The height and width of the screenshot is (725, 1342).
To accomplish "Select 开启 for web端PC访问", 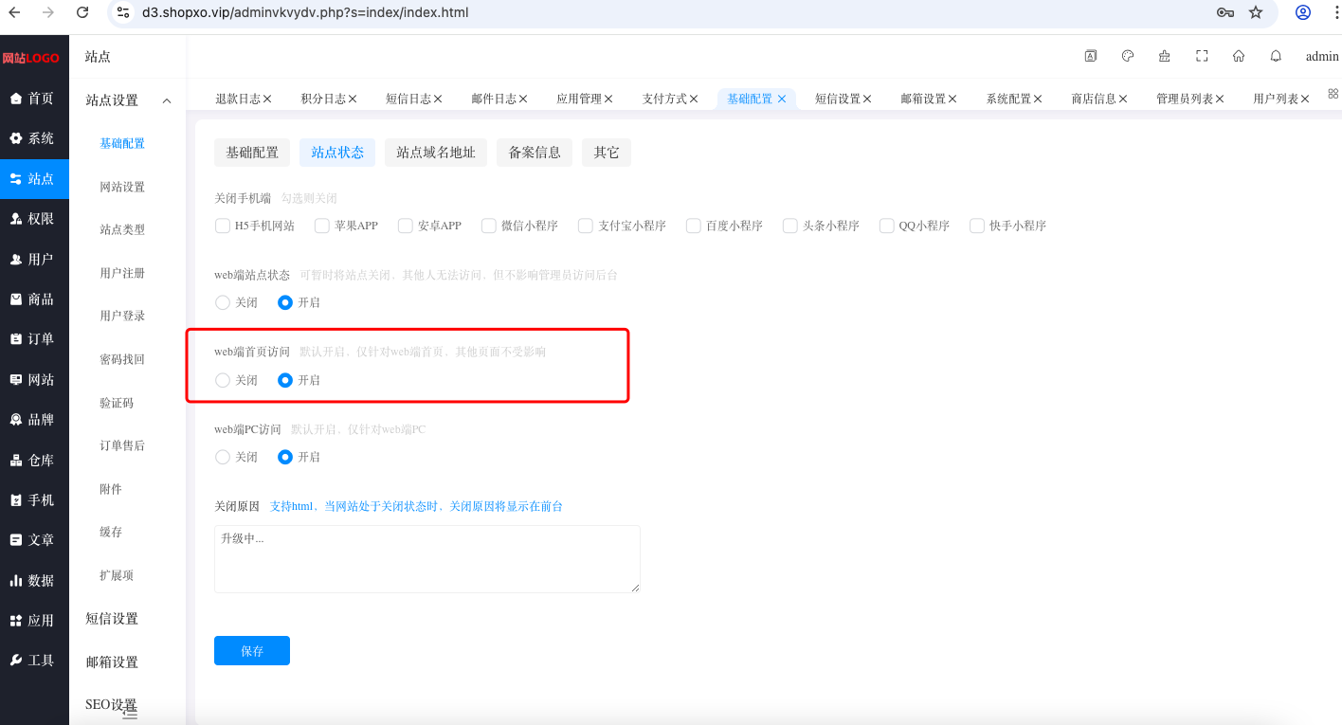I will pyautogui.click(x=285, y=457).
